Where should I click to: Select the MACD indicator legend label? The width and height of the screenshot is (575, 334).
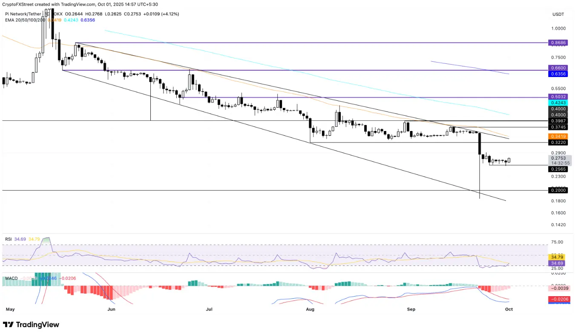11,278
